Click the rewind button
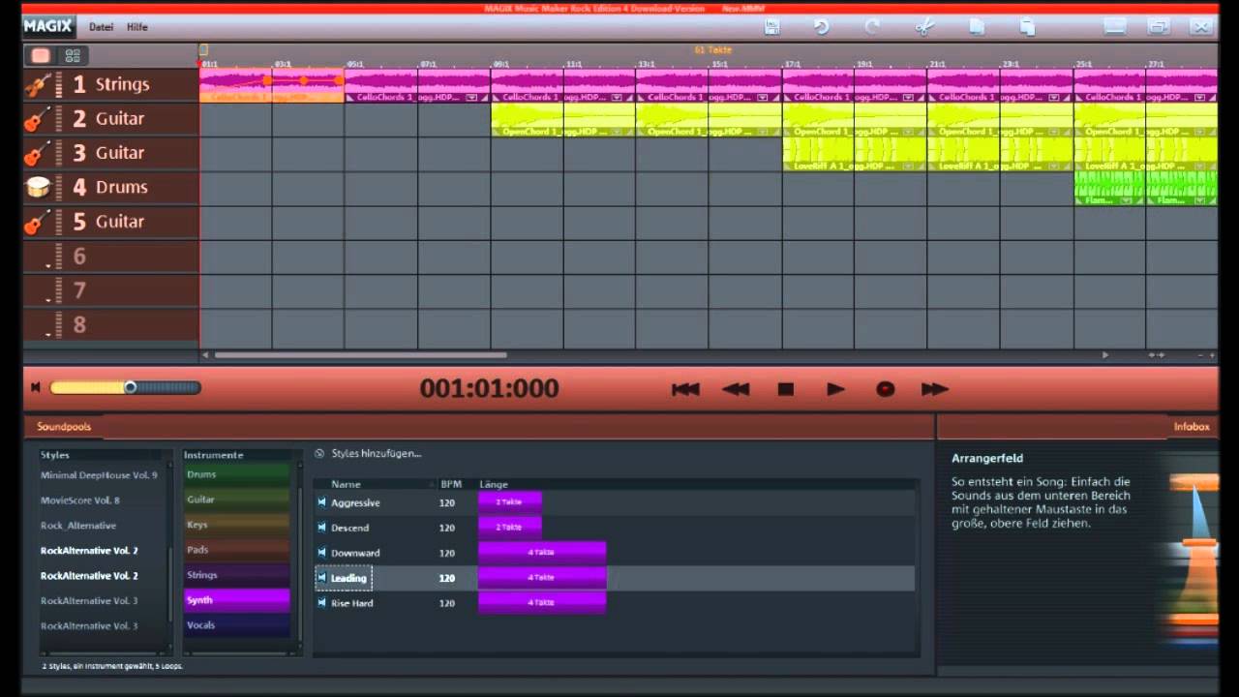Screen dimensions: 1239x697 pos(736,389)
